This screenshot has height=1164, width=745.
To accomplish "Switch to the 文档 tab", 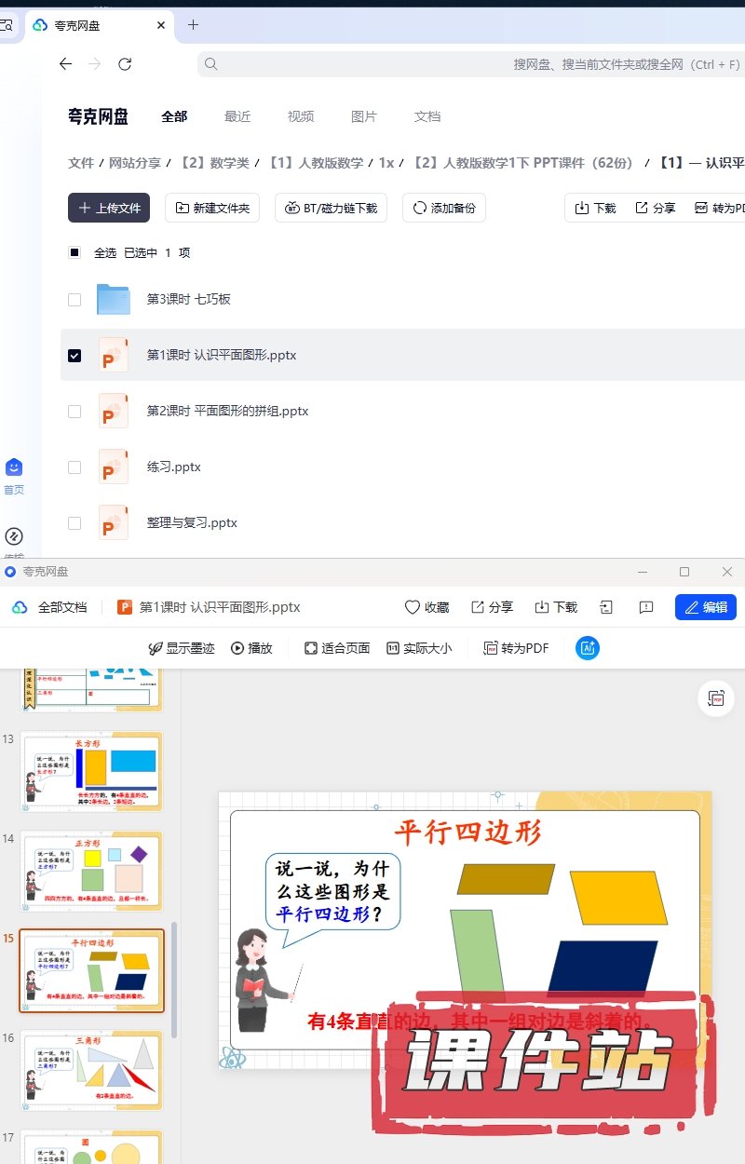I will [x=427, y=116].
